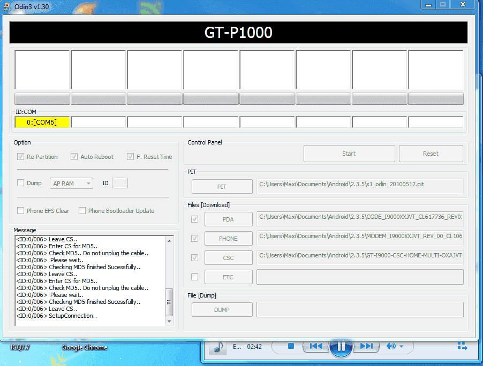The height and width of the screenshot is (366, 483).
Task: Click the Reset button
Action: (431, 154)
